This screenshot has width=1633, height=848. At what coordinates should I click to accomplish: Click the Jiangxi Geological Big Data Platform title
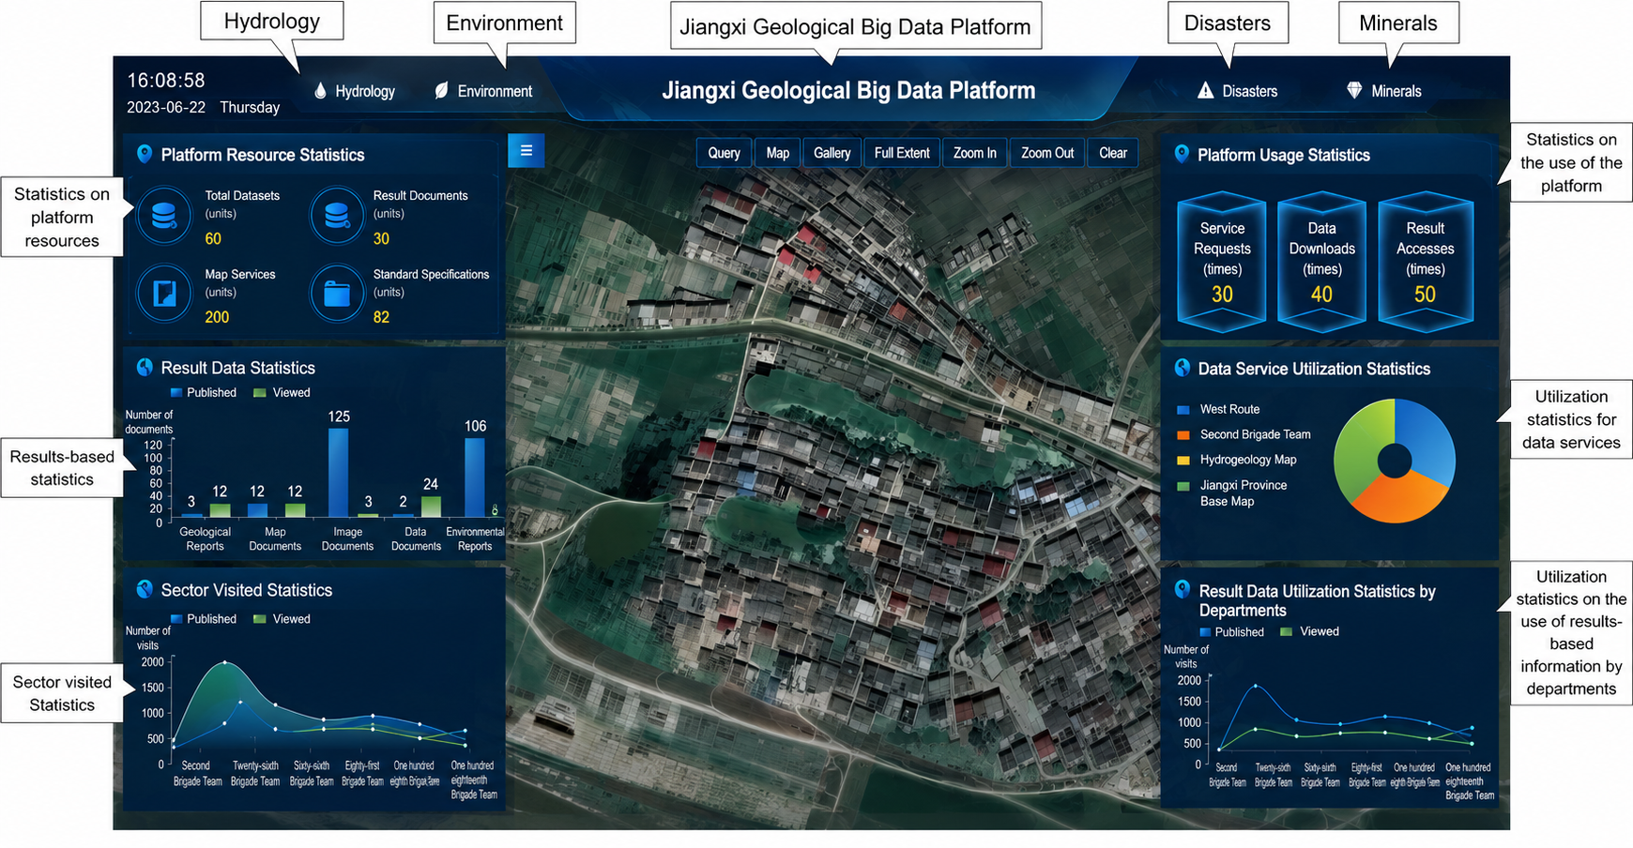point(848,90)
